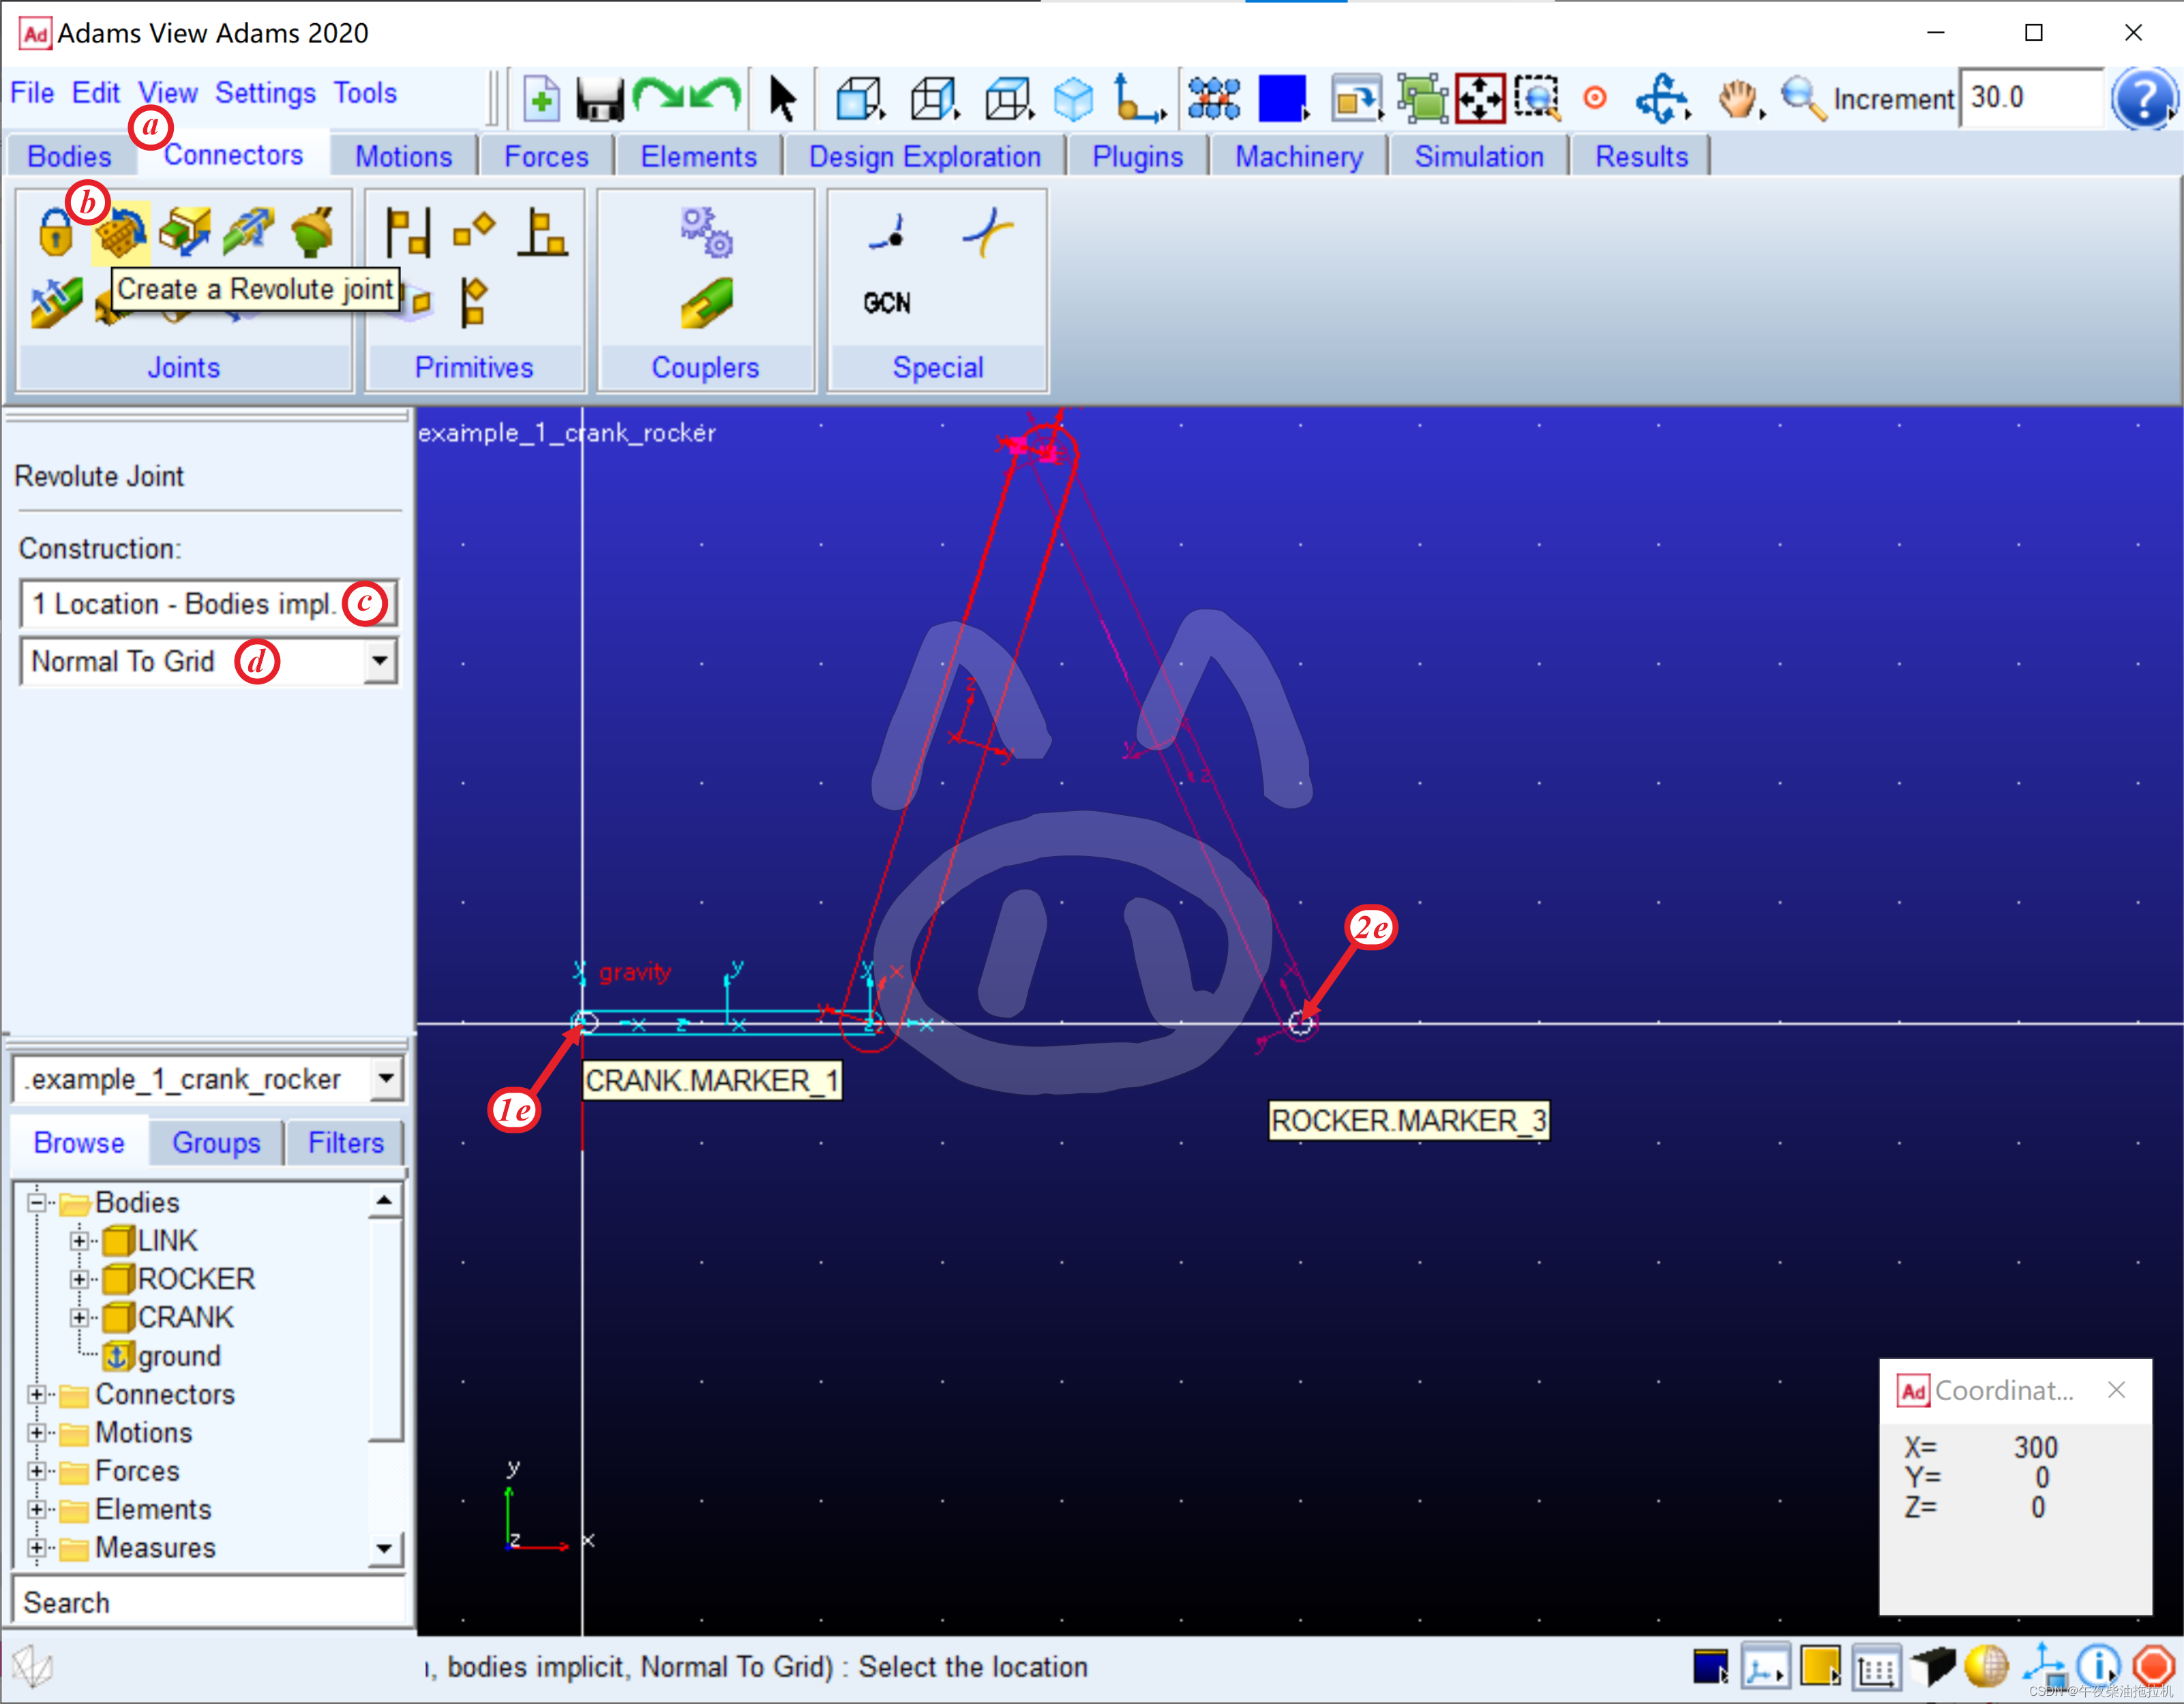
Task: Click the blue background color swatch
Action: coord(1281,99)
